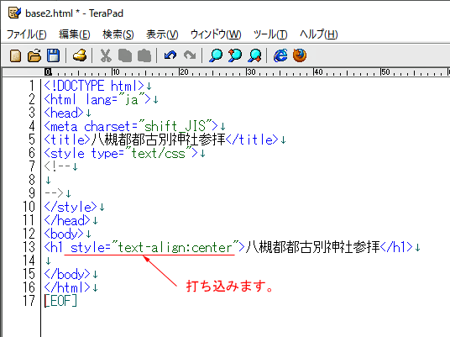Click the Find Next magnifier icon
Screen dimensions: 450x337
coord(255,55)
